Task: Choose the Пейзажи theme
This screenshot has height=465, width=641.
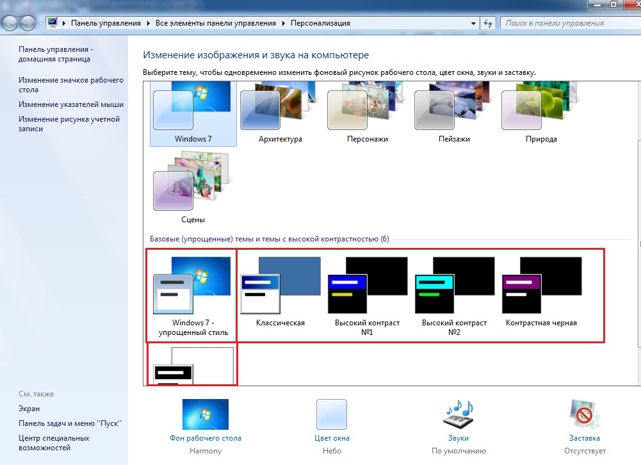Action: pos(454,113)
